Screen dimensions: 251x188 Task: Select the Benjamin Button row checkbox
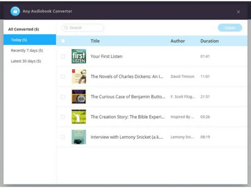click(63, 97)
